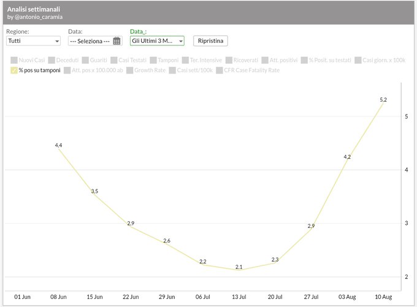
Task: Open the Regione dropdown showing Tutti
Action: click(x=33, y=41)
